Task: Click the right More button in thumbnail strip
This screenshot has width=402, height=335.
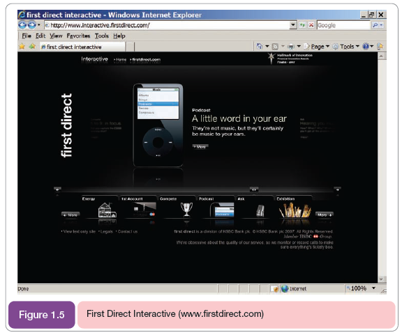Action: (325, 215)
